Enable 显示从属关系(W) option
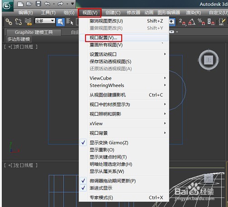 point(123,171)
